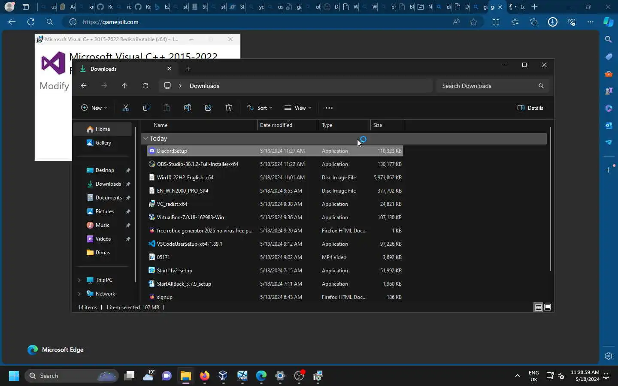
Task: Open VirtualBox from the taskbar
Action: [223, 376]
